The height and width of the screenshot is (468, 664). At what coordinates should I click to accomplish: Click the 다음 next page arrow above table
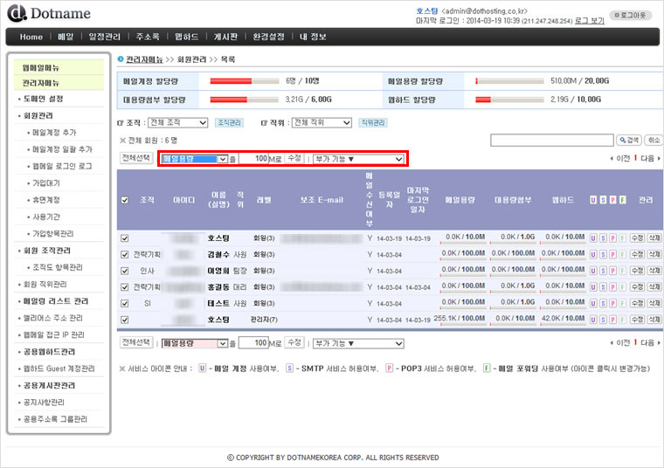point(647,159)
